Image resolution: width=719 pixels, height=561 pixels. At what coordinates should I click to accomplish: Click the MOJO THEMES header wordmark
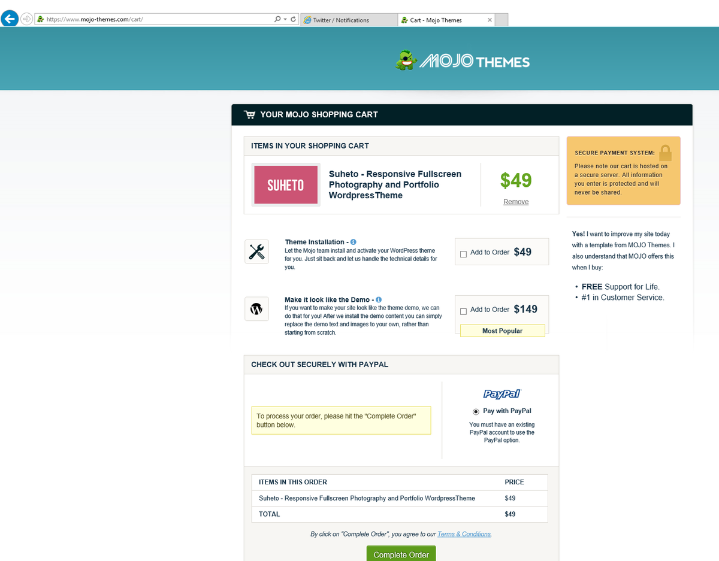click(x=475, y=61)
